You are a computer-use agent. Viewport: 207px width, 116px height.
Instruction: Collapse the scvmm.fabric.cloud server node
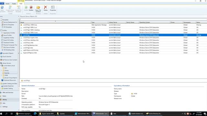tap(1, 66)
